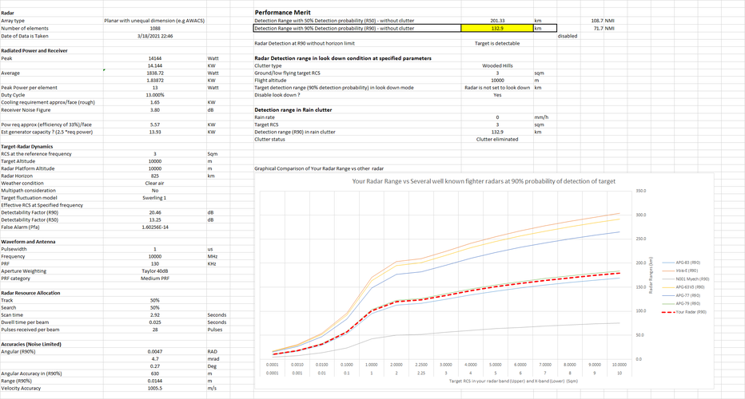Image resolution: width=745 pixels, height=399 pixels.
Task: Click the Velocity Accuracy value 1005.5
Action: click(155, 389)
